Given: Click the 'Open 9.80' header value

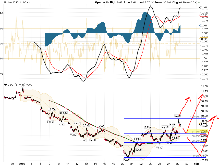Looking at the screenshot, I should click(102, 2).
